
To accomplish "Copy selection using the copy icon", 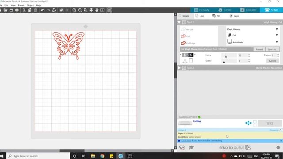I will 30,10.
